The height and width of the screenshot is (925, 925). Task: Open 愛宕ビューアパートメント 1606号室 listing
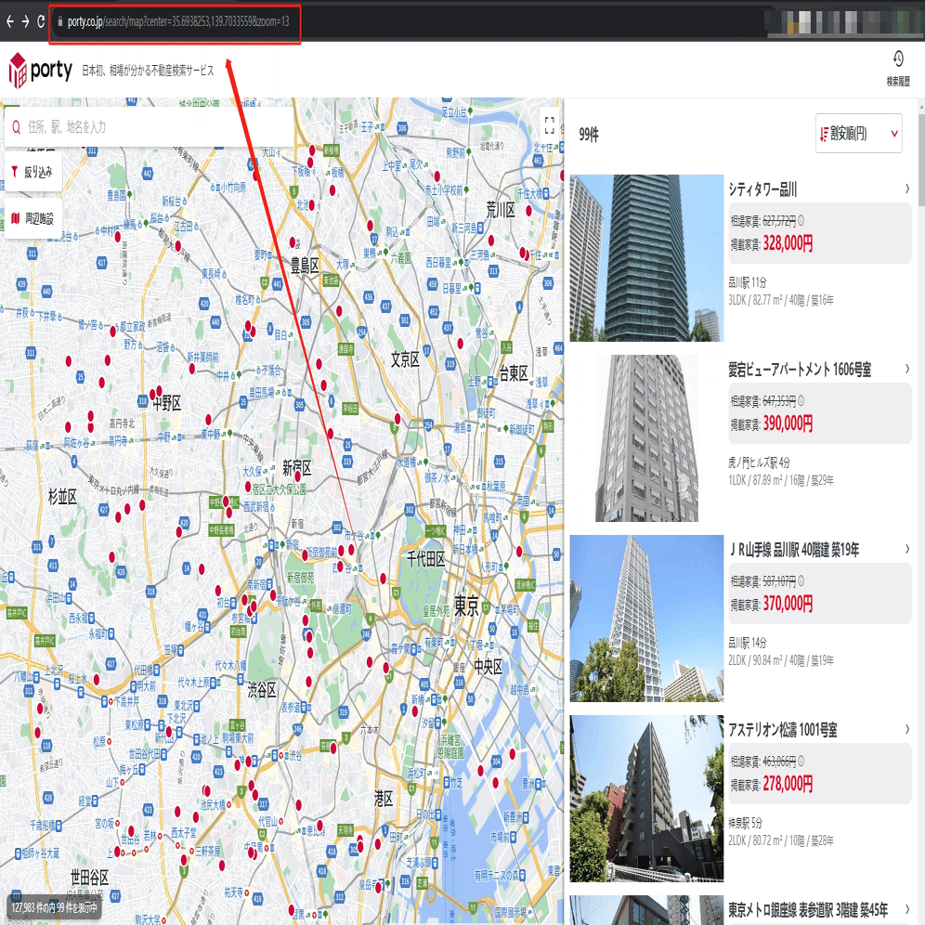pos(800,370)
